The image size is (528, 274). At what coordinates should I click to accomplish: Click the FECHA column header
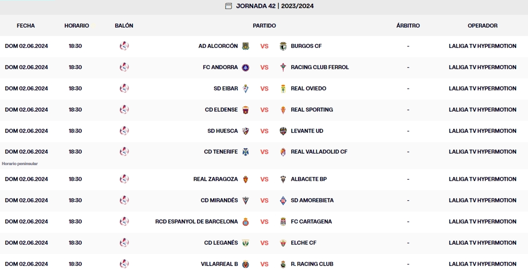pos(25,26)
